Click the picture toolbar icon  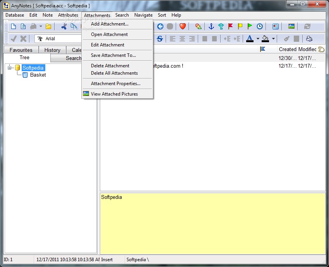[291, 26]
